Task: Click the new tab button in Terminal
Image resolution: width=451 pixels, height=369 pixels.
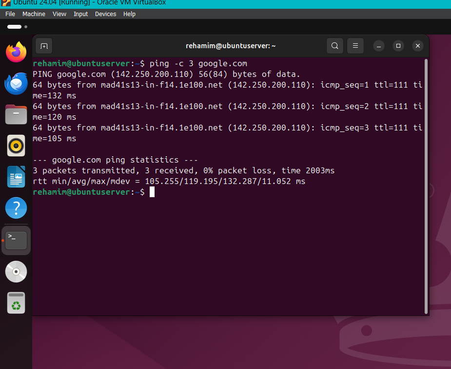Action: click(x=44, y=46)
